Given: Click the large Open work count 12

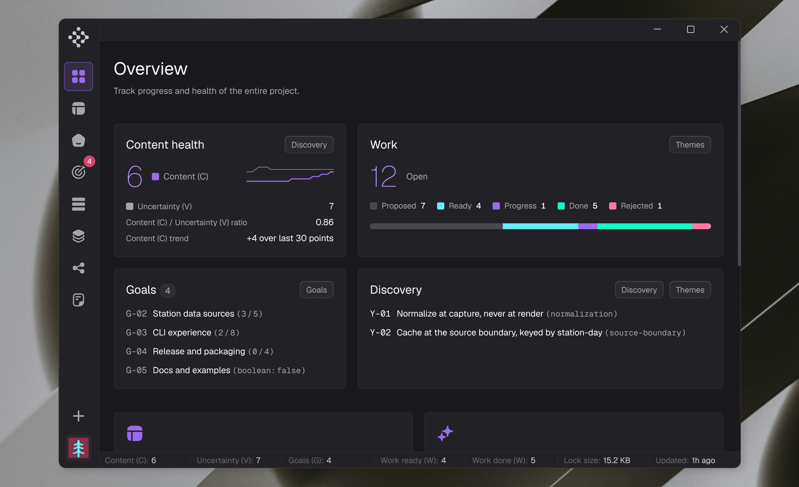Looking at the screenshot, I should pyautogui.click(x=383, y=176).
